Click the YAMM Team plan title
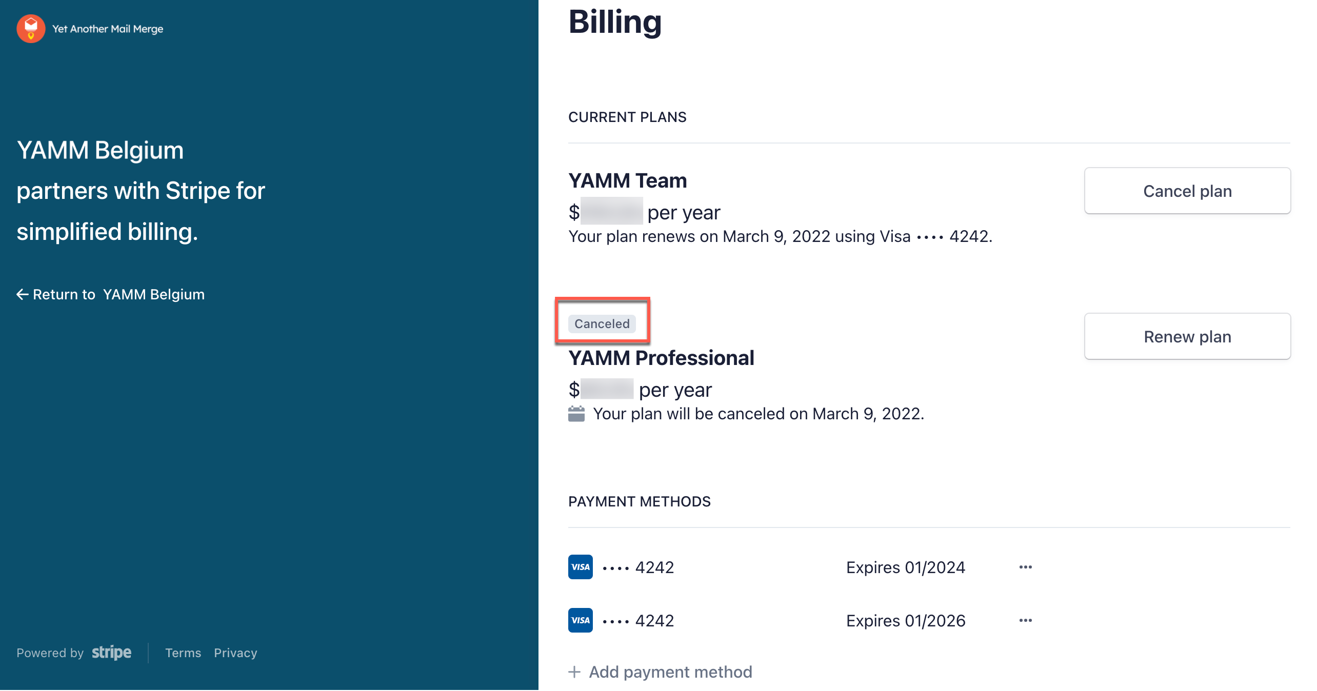 coord(627,180)
